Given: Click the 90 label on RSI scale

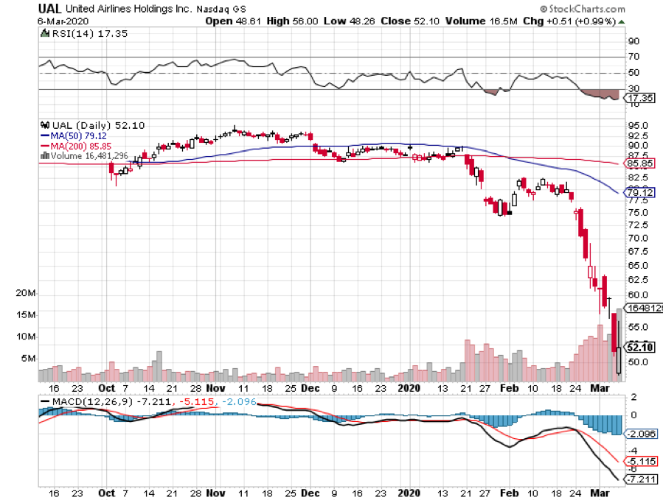Looking at the screenshot, I should [x=634, y=41].
